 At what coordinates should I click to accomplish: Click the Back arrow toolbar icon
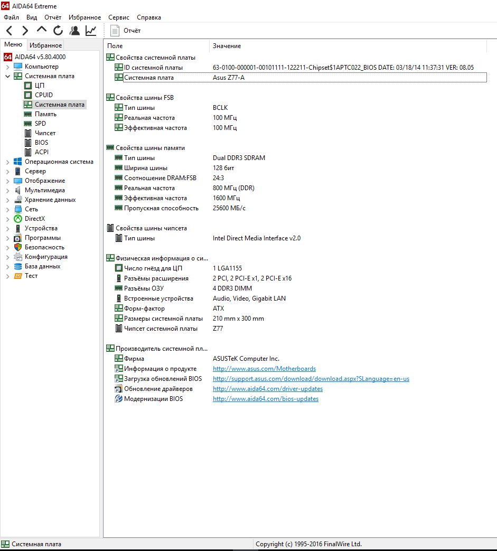pyautogui.click(x=10, y=31)
